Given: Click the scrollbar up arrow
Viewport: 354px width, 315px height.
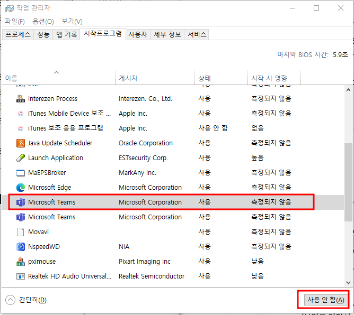Looking at the screenshot, I should tap(348, 90).
